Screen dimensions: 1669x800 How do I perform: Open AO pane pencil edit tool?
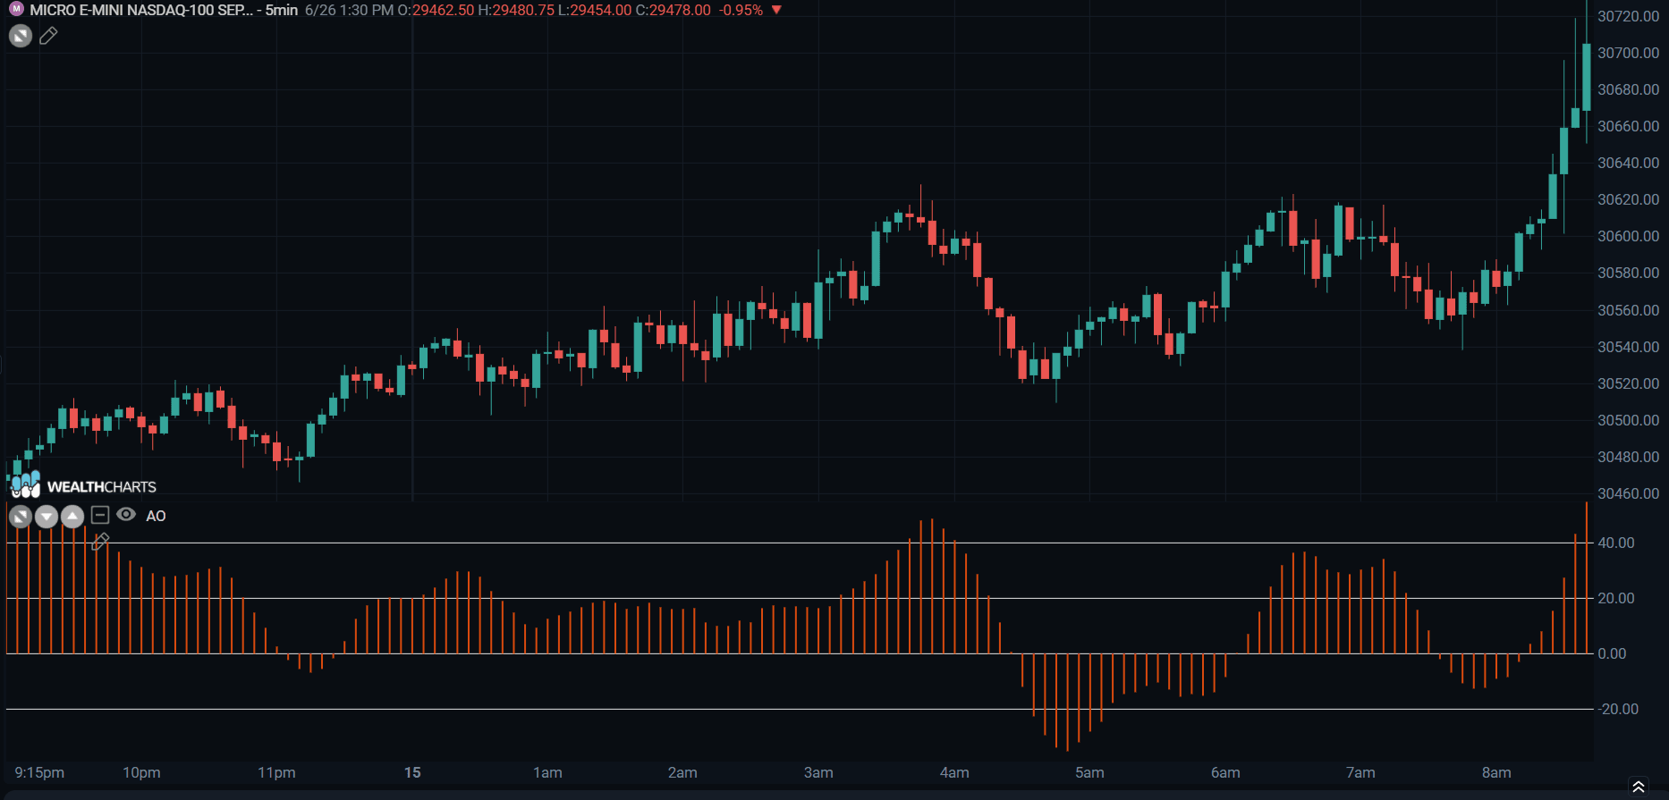click(100, 542)
